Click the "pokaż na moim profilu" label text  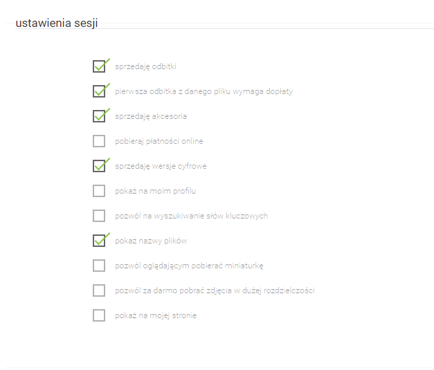[x=150, y=191]
